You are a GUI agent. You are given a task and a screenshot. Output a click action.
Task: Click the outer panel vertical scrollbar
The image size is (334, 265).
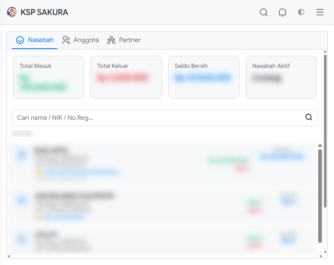coord(325,131)
